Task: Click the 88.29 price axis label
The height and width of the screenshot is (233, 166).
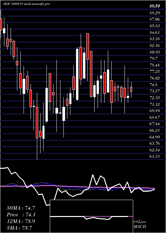Action: click(155, 13)
